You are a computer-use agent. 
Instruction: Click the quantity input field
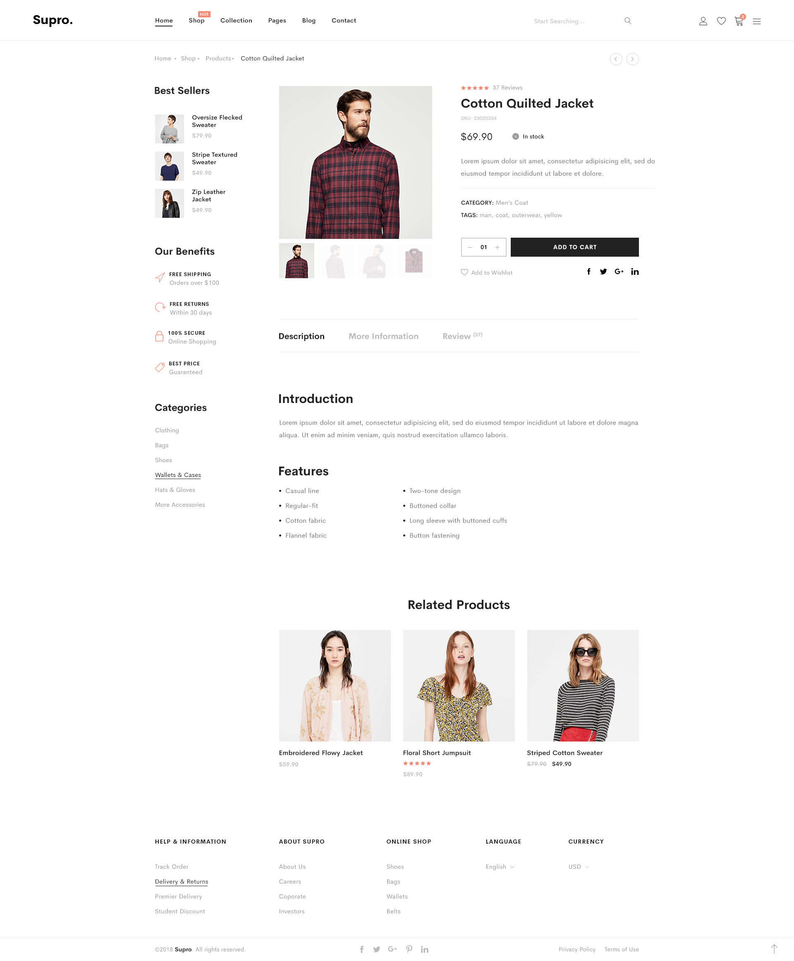(483, 247)
